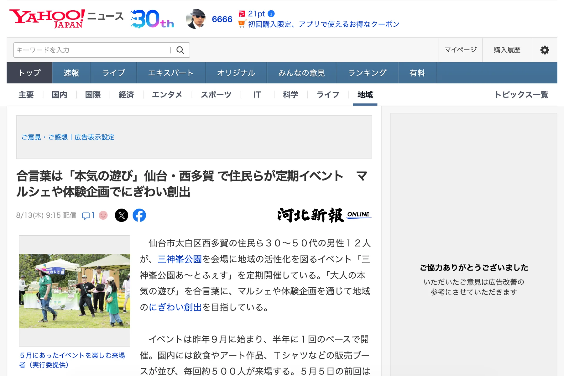The width and height of the screenshot is (564, 376).
Task: Click the pink smiley reaction icon
Action: pos(103,215)
